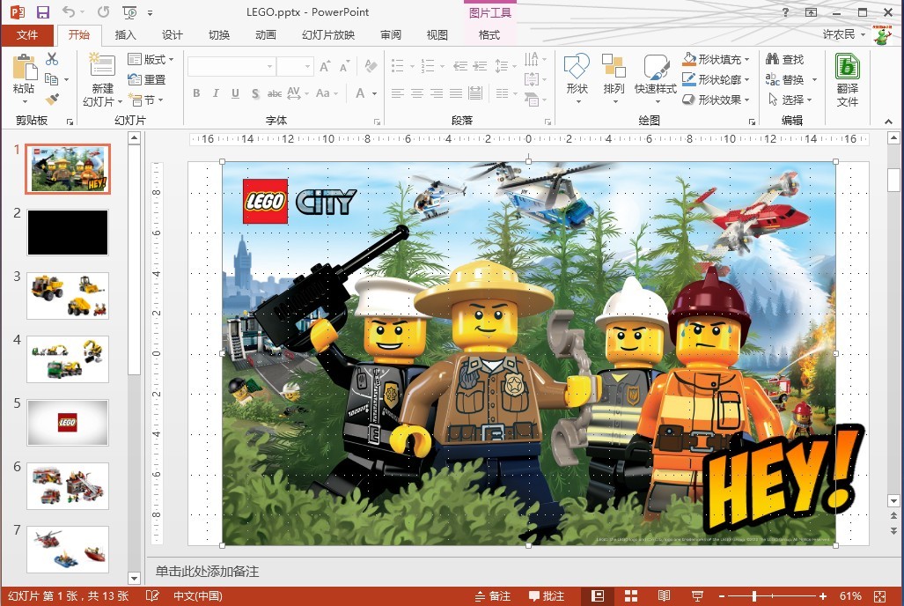Toggle the Comments (批注) pane

[546, 596]
